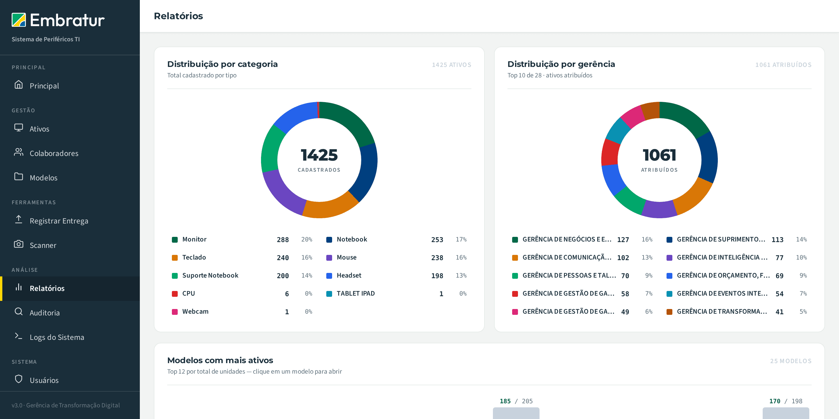Click the Logs do Sistema terminal icon
This screenshot has width=839, height=419.
point(19,336)
